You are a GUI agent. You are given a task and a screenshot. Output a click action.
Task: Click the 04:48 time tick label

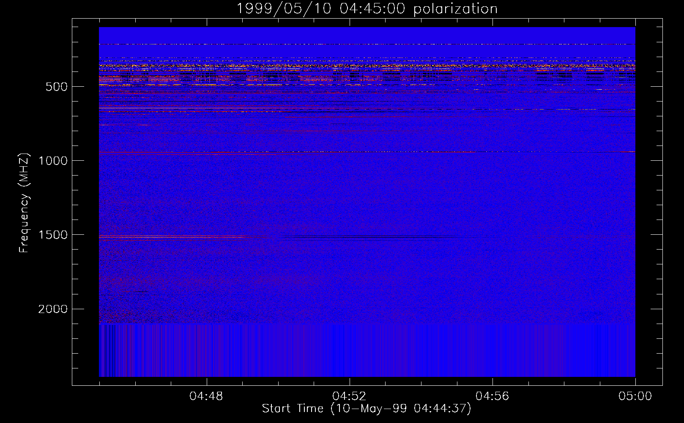point(206,396)
